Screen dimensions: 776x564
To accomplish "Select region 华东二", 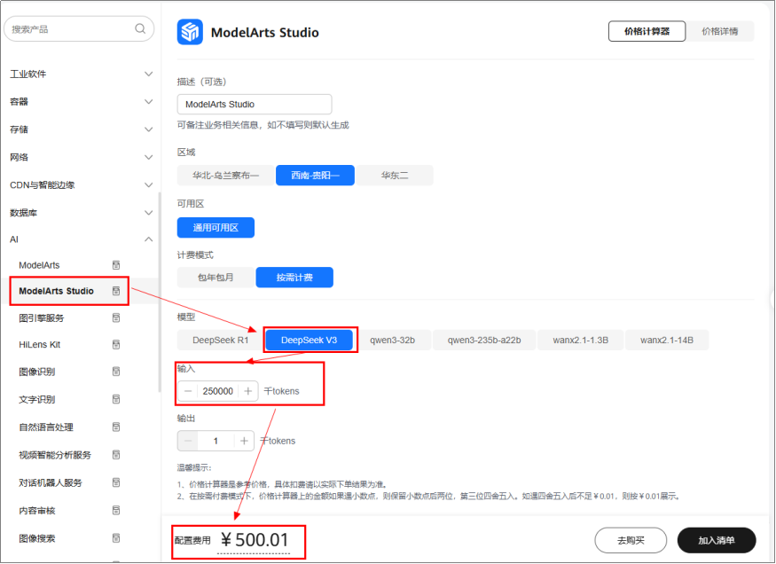I will coord(395,175).
